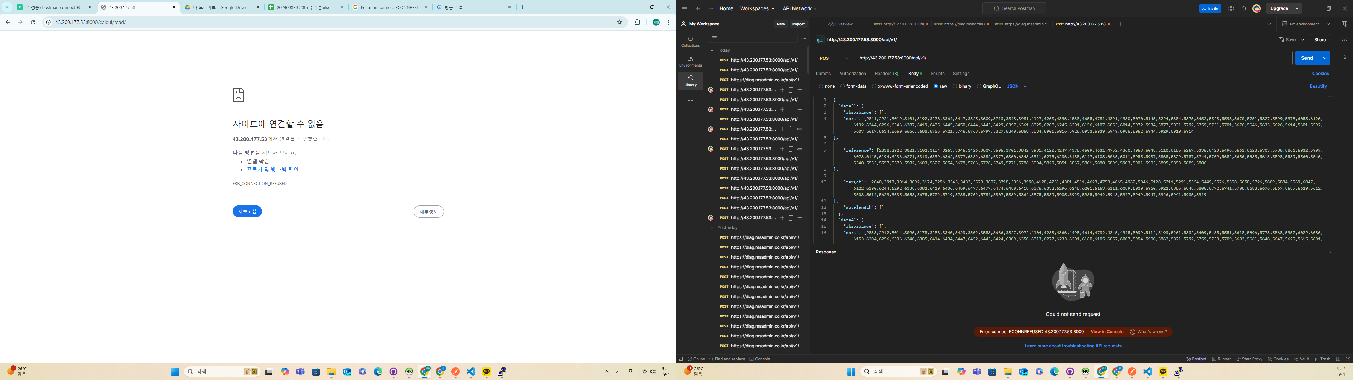Open Postman hamburger menu
The height and width of the screenshot is (380, 1353).
684,8
